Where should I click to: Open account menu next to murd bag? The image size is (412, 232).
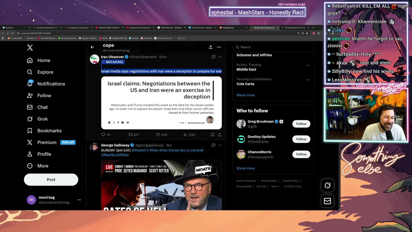(79, 200)
